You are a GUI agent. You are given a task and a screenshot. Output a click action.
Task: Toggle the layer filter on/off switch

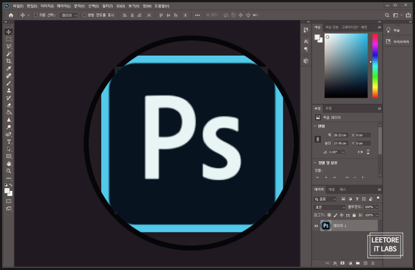378,199
